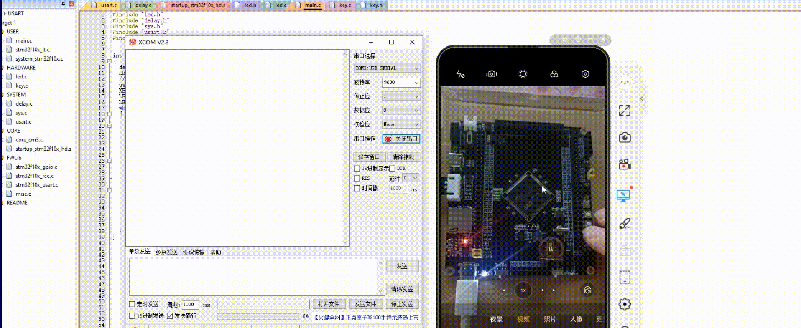801x328 pixels.
Task: Open the 波特率 9600 baud rate dropdown
Action: point(401,83)
